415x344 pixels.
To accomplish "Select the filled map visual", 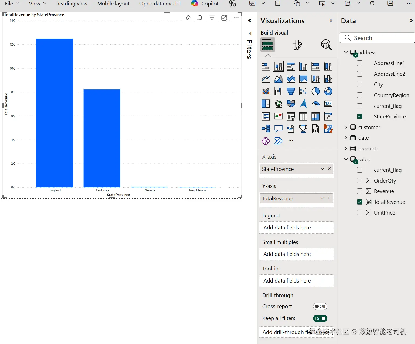I will (x=291, y=104).
